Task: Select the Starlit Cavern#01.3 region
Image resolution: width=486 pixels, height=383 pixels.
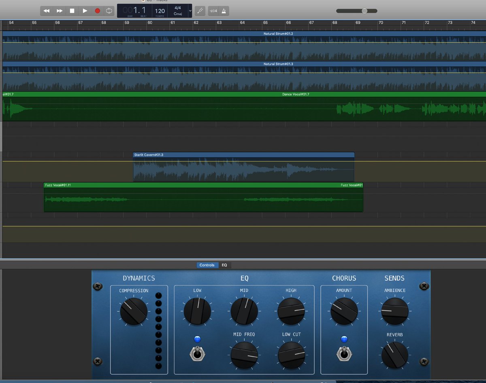Action: pyautogui.click(x=243, y=167)
